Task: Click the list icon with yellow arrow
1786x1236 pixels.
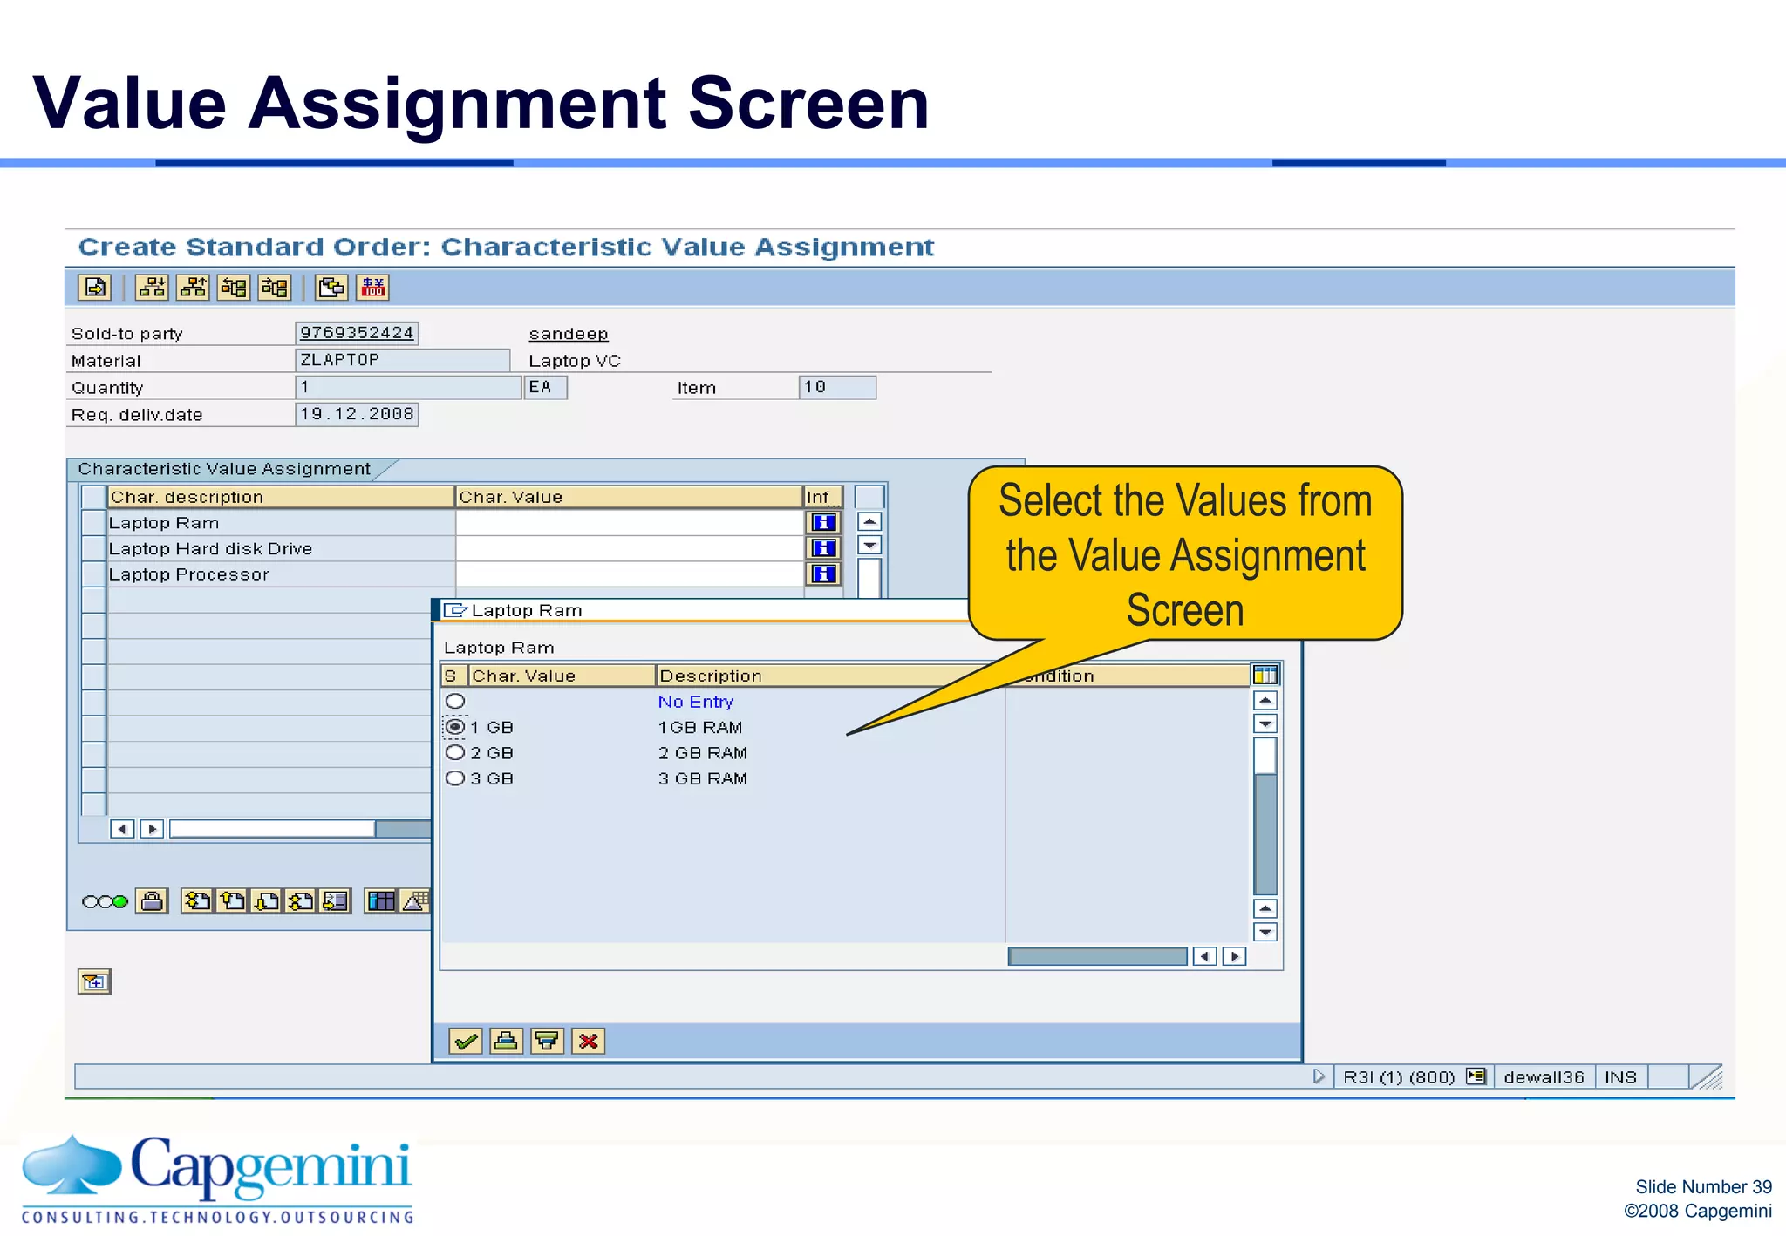Action: click(x=335, y=900)
